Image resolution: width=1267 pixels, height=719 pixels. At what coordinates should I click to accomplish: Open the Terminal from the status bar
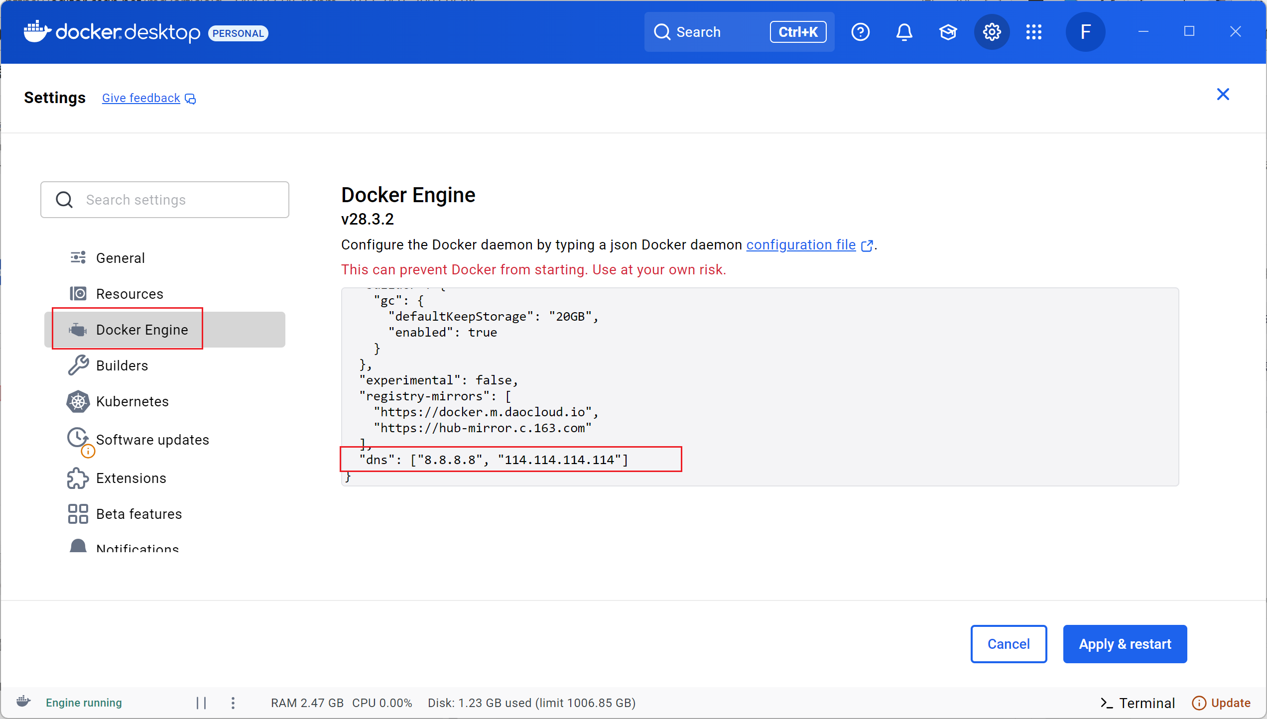pyautogui.click(x=1138, y=703)
